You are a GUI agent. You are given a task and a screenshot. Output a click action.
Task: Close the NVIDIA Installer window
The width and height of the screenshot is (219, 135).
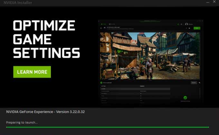coord(214,2)
